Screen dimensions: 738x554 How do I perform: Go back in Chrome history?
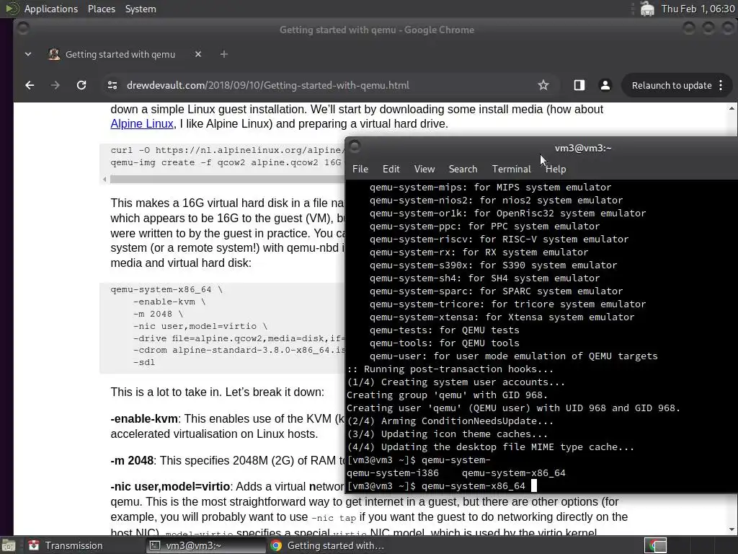point(30,85)
